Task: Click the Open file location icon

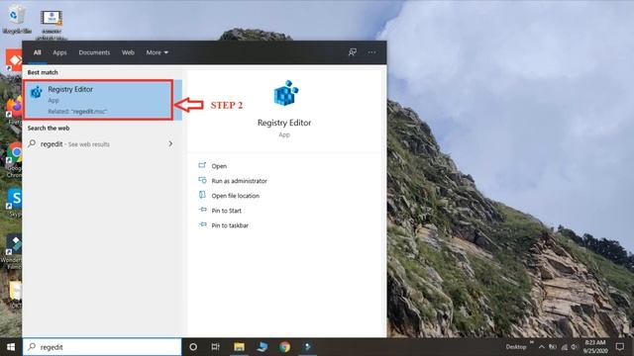Action: click(202, 195)
